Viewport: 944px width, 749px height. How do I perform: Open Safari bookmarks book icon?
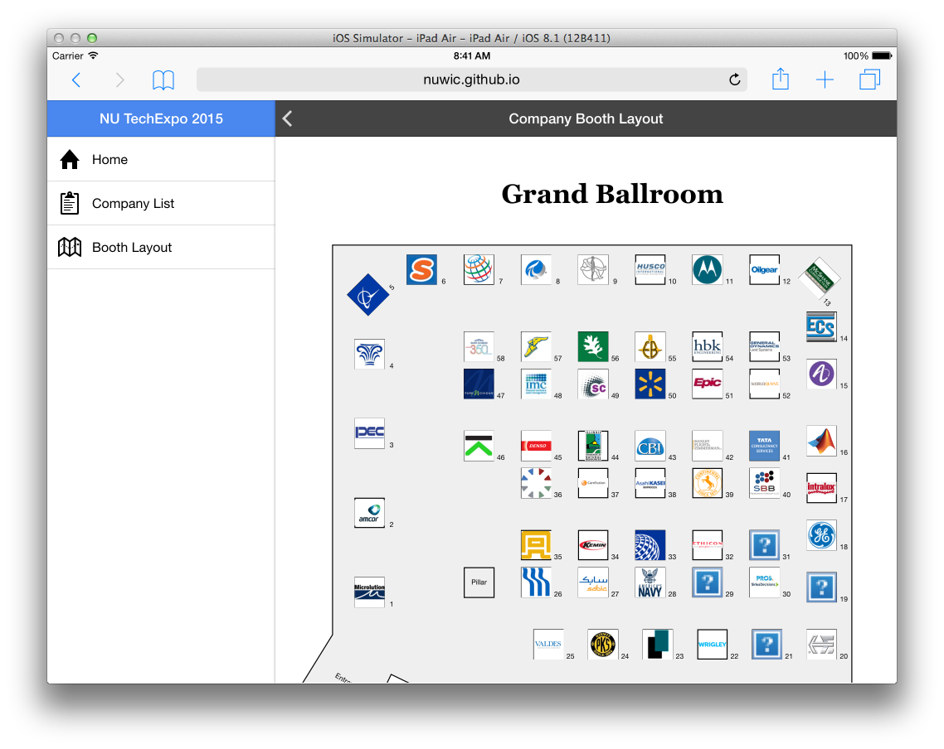click(163, 80)
